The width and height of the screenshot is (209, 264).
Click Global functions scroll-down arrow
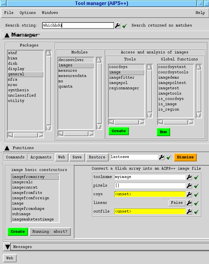click(x=199, y=115)
